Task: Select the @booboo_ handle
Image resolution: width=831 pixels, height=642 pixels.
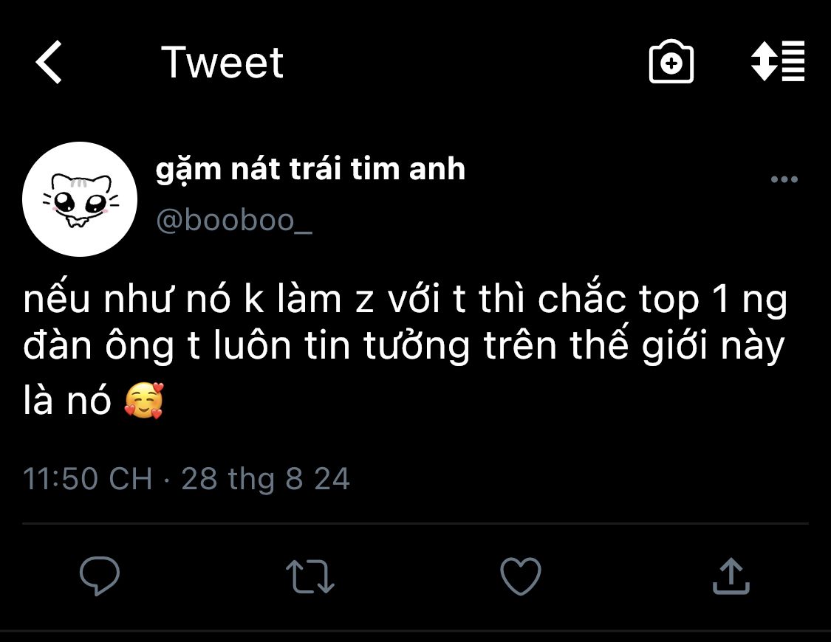Action: coord(233,220)
